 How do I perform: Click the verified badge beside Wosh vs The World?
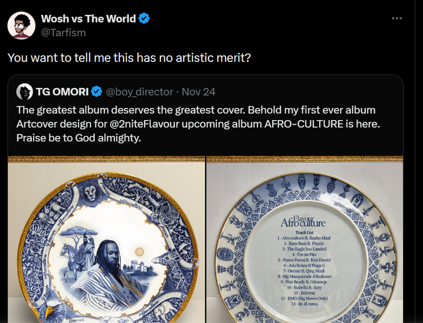(144, 19)
